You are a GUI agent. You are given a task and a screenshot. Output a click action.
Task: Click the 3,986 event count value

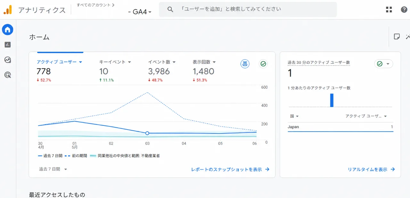[159, 71]
